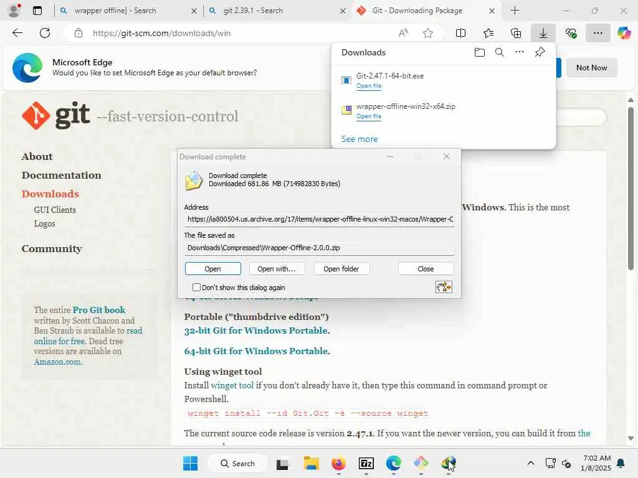Click the page vertical scrollbar thumb
638x478 pixels.
coord(631,188)
